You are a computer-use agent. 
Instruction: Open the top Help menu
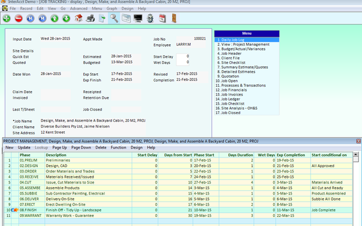coord(142,8)
